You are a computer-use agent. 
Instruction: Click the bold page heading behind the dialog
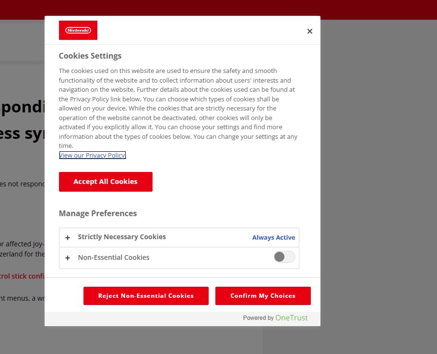pyautogui.click(x=22, y=107)
